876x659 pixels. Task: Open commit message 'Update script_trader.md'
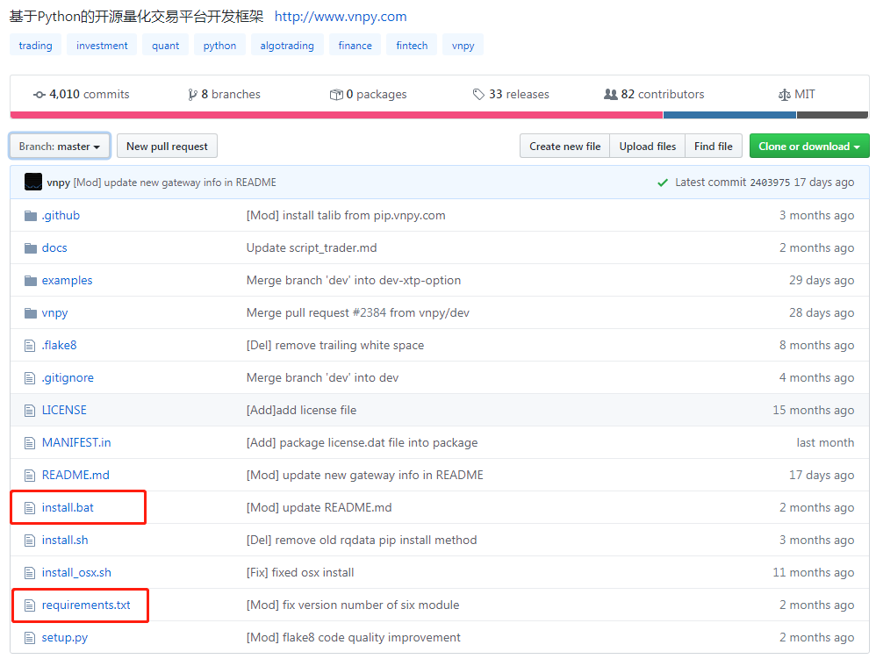point(312,248)
